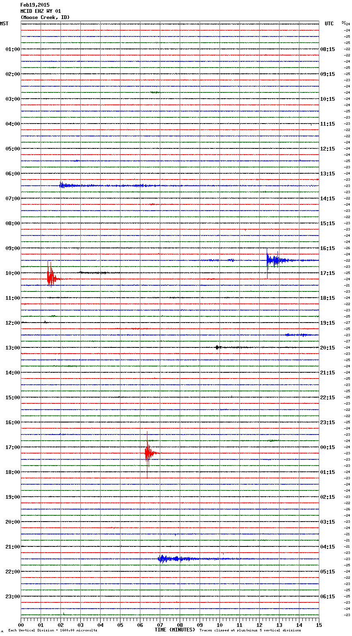Click the vertical division 1600.00 microvolts note
352x636 pixels.
tap(53, 630)
